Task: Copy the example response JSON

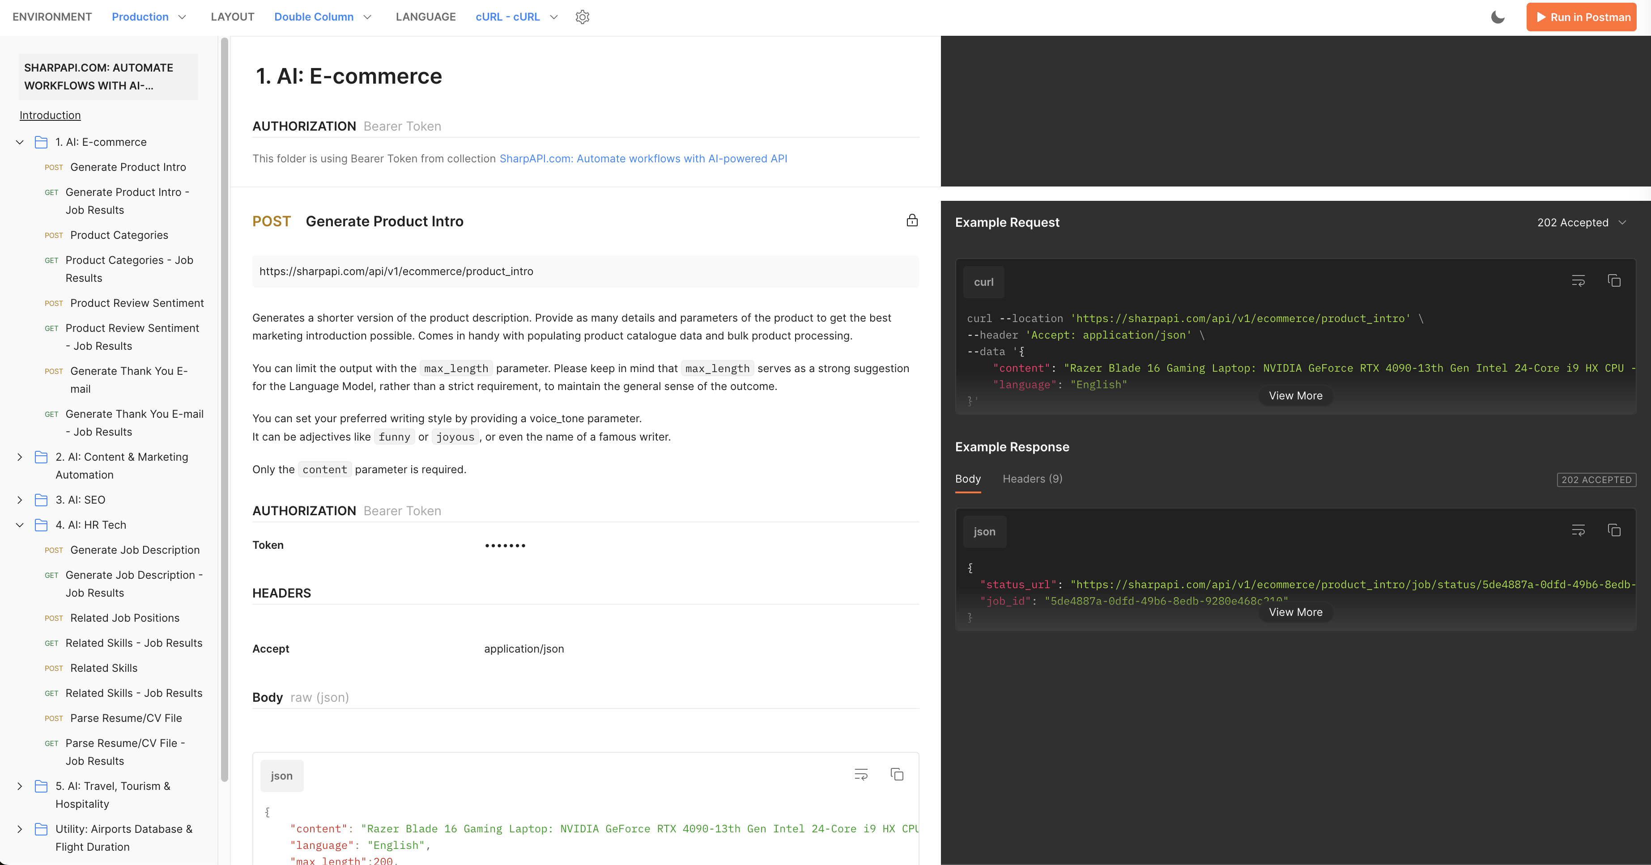Action: coord(1614,530)
